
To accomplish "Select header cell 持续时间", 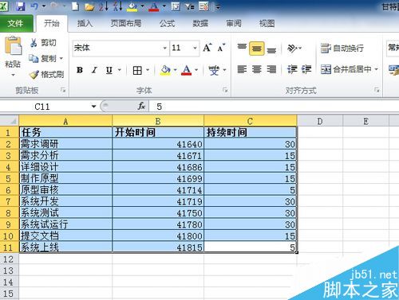I will (250, 132).
